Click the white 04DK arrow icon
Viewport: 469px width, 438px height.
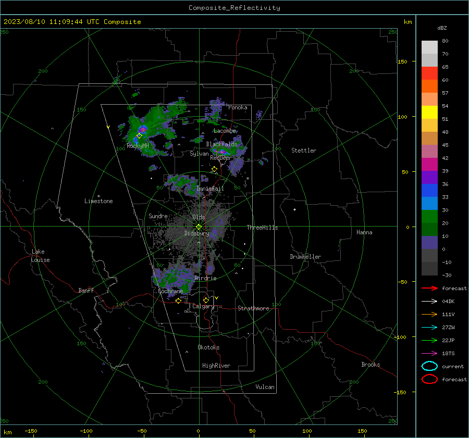click(429, 302)
